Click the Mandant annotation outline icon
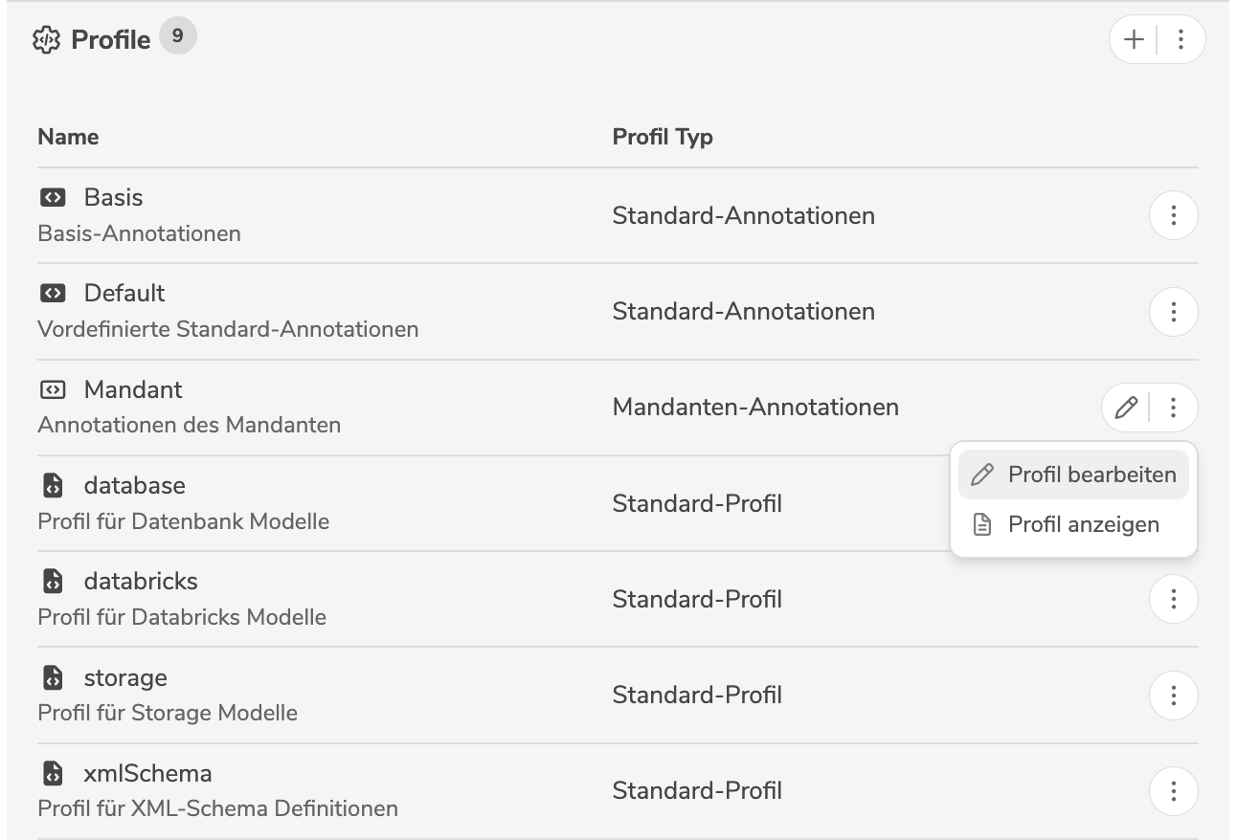1237x840 pixels. click(53, 390)
